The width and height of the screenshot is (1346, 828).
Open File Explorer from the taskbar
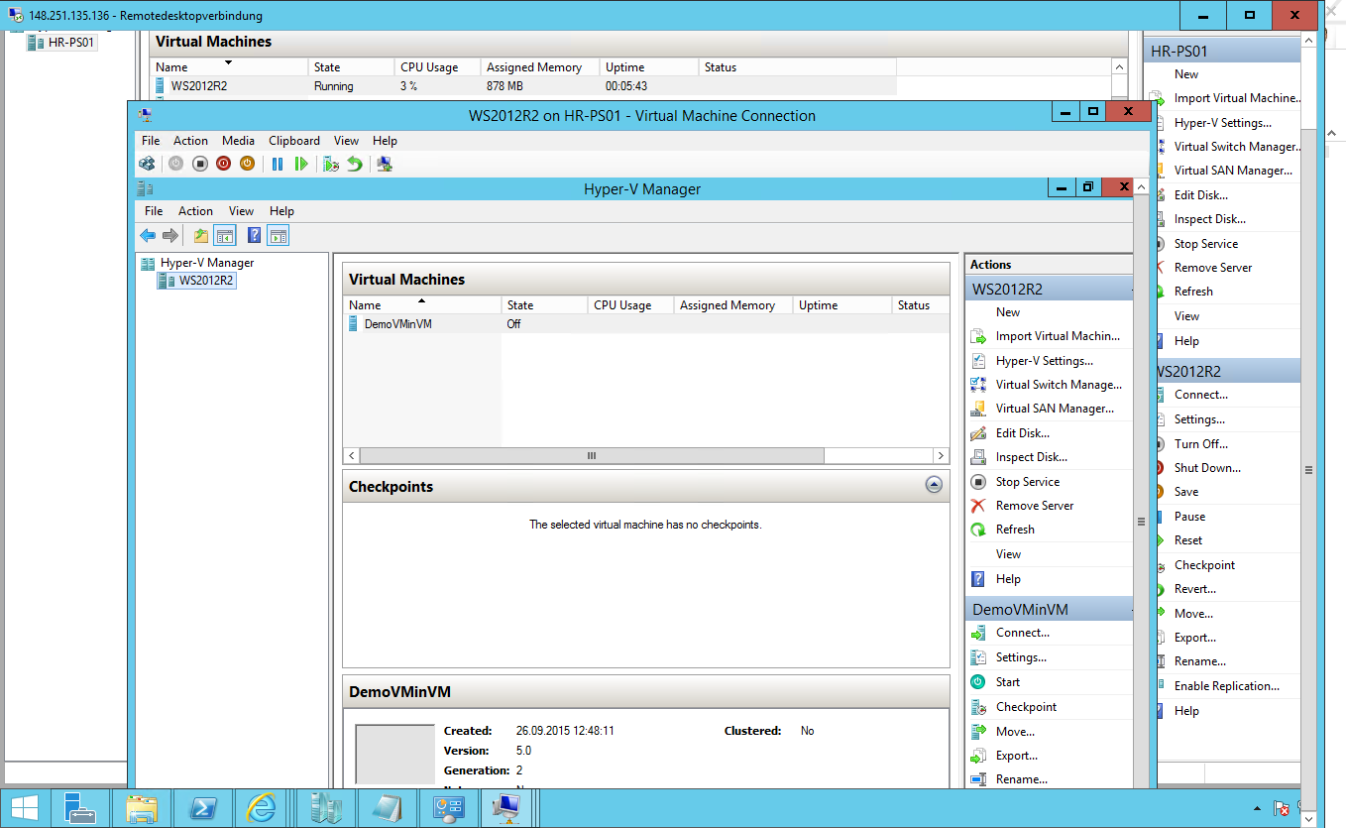coord(142,808)
